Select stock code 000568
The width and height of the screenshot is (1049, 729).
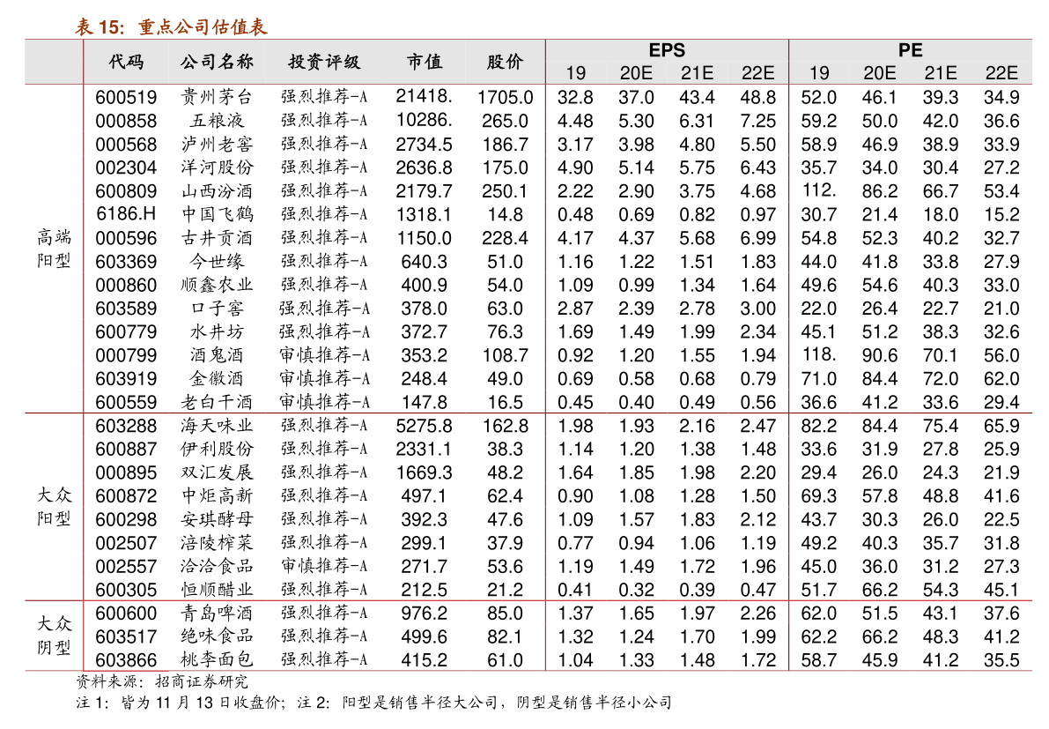(x=127, y=144)
